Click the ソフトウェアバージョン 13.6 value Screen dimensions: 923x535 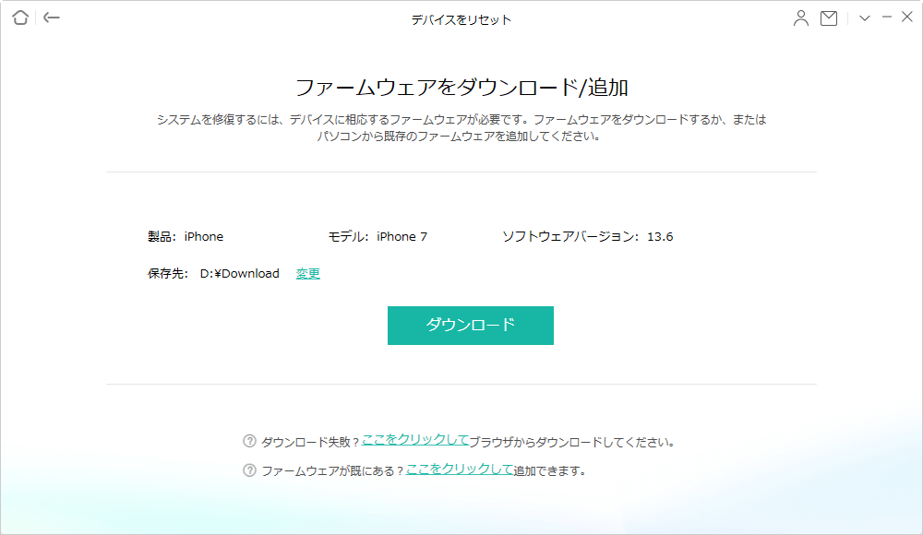588,236
